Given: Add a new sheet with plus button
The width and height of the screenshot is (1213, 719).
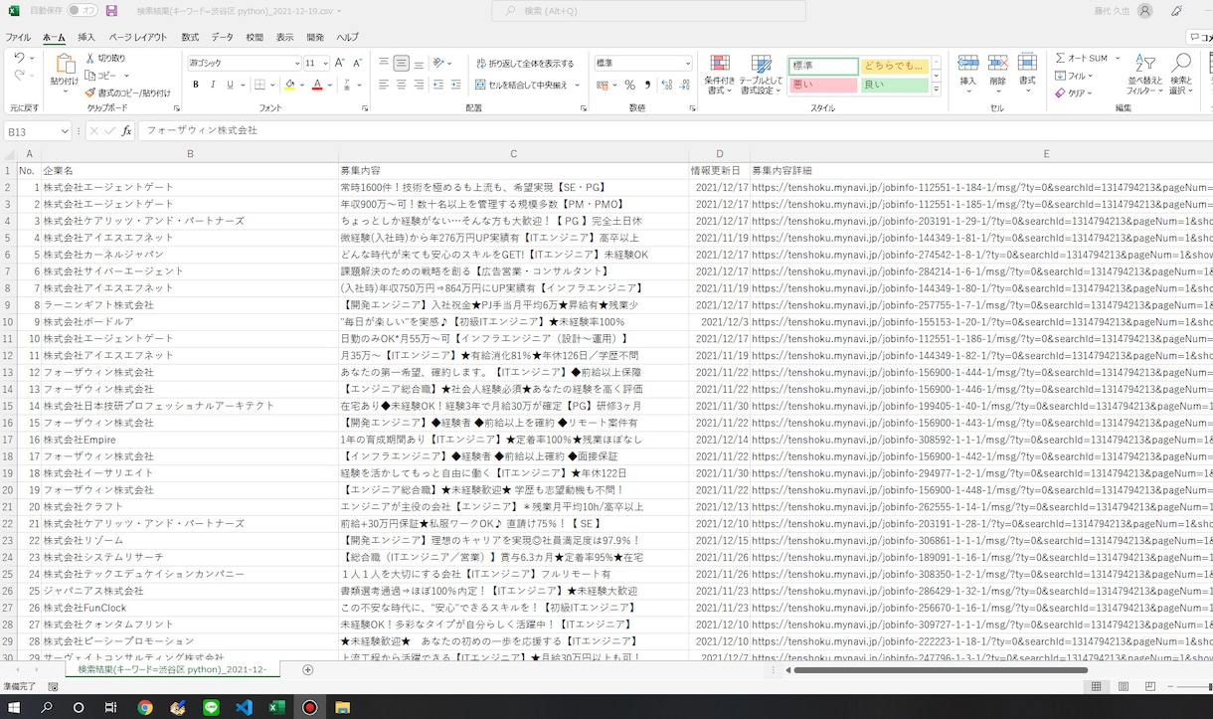Looking at the screenshot, I should 307,670.
